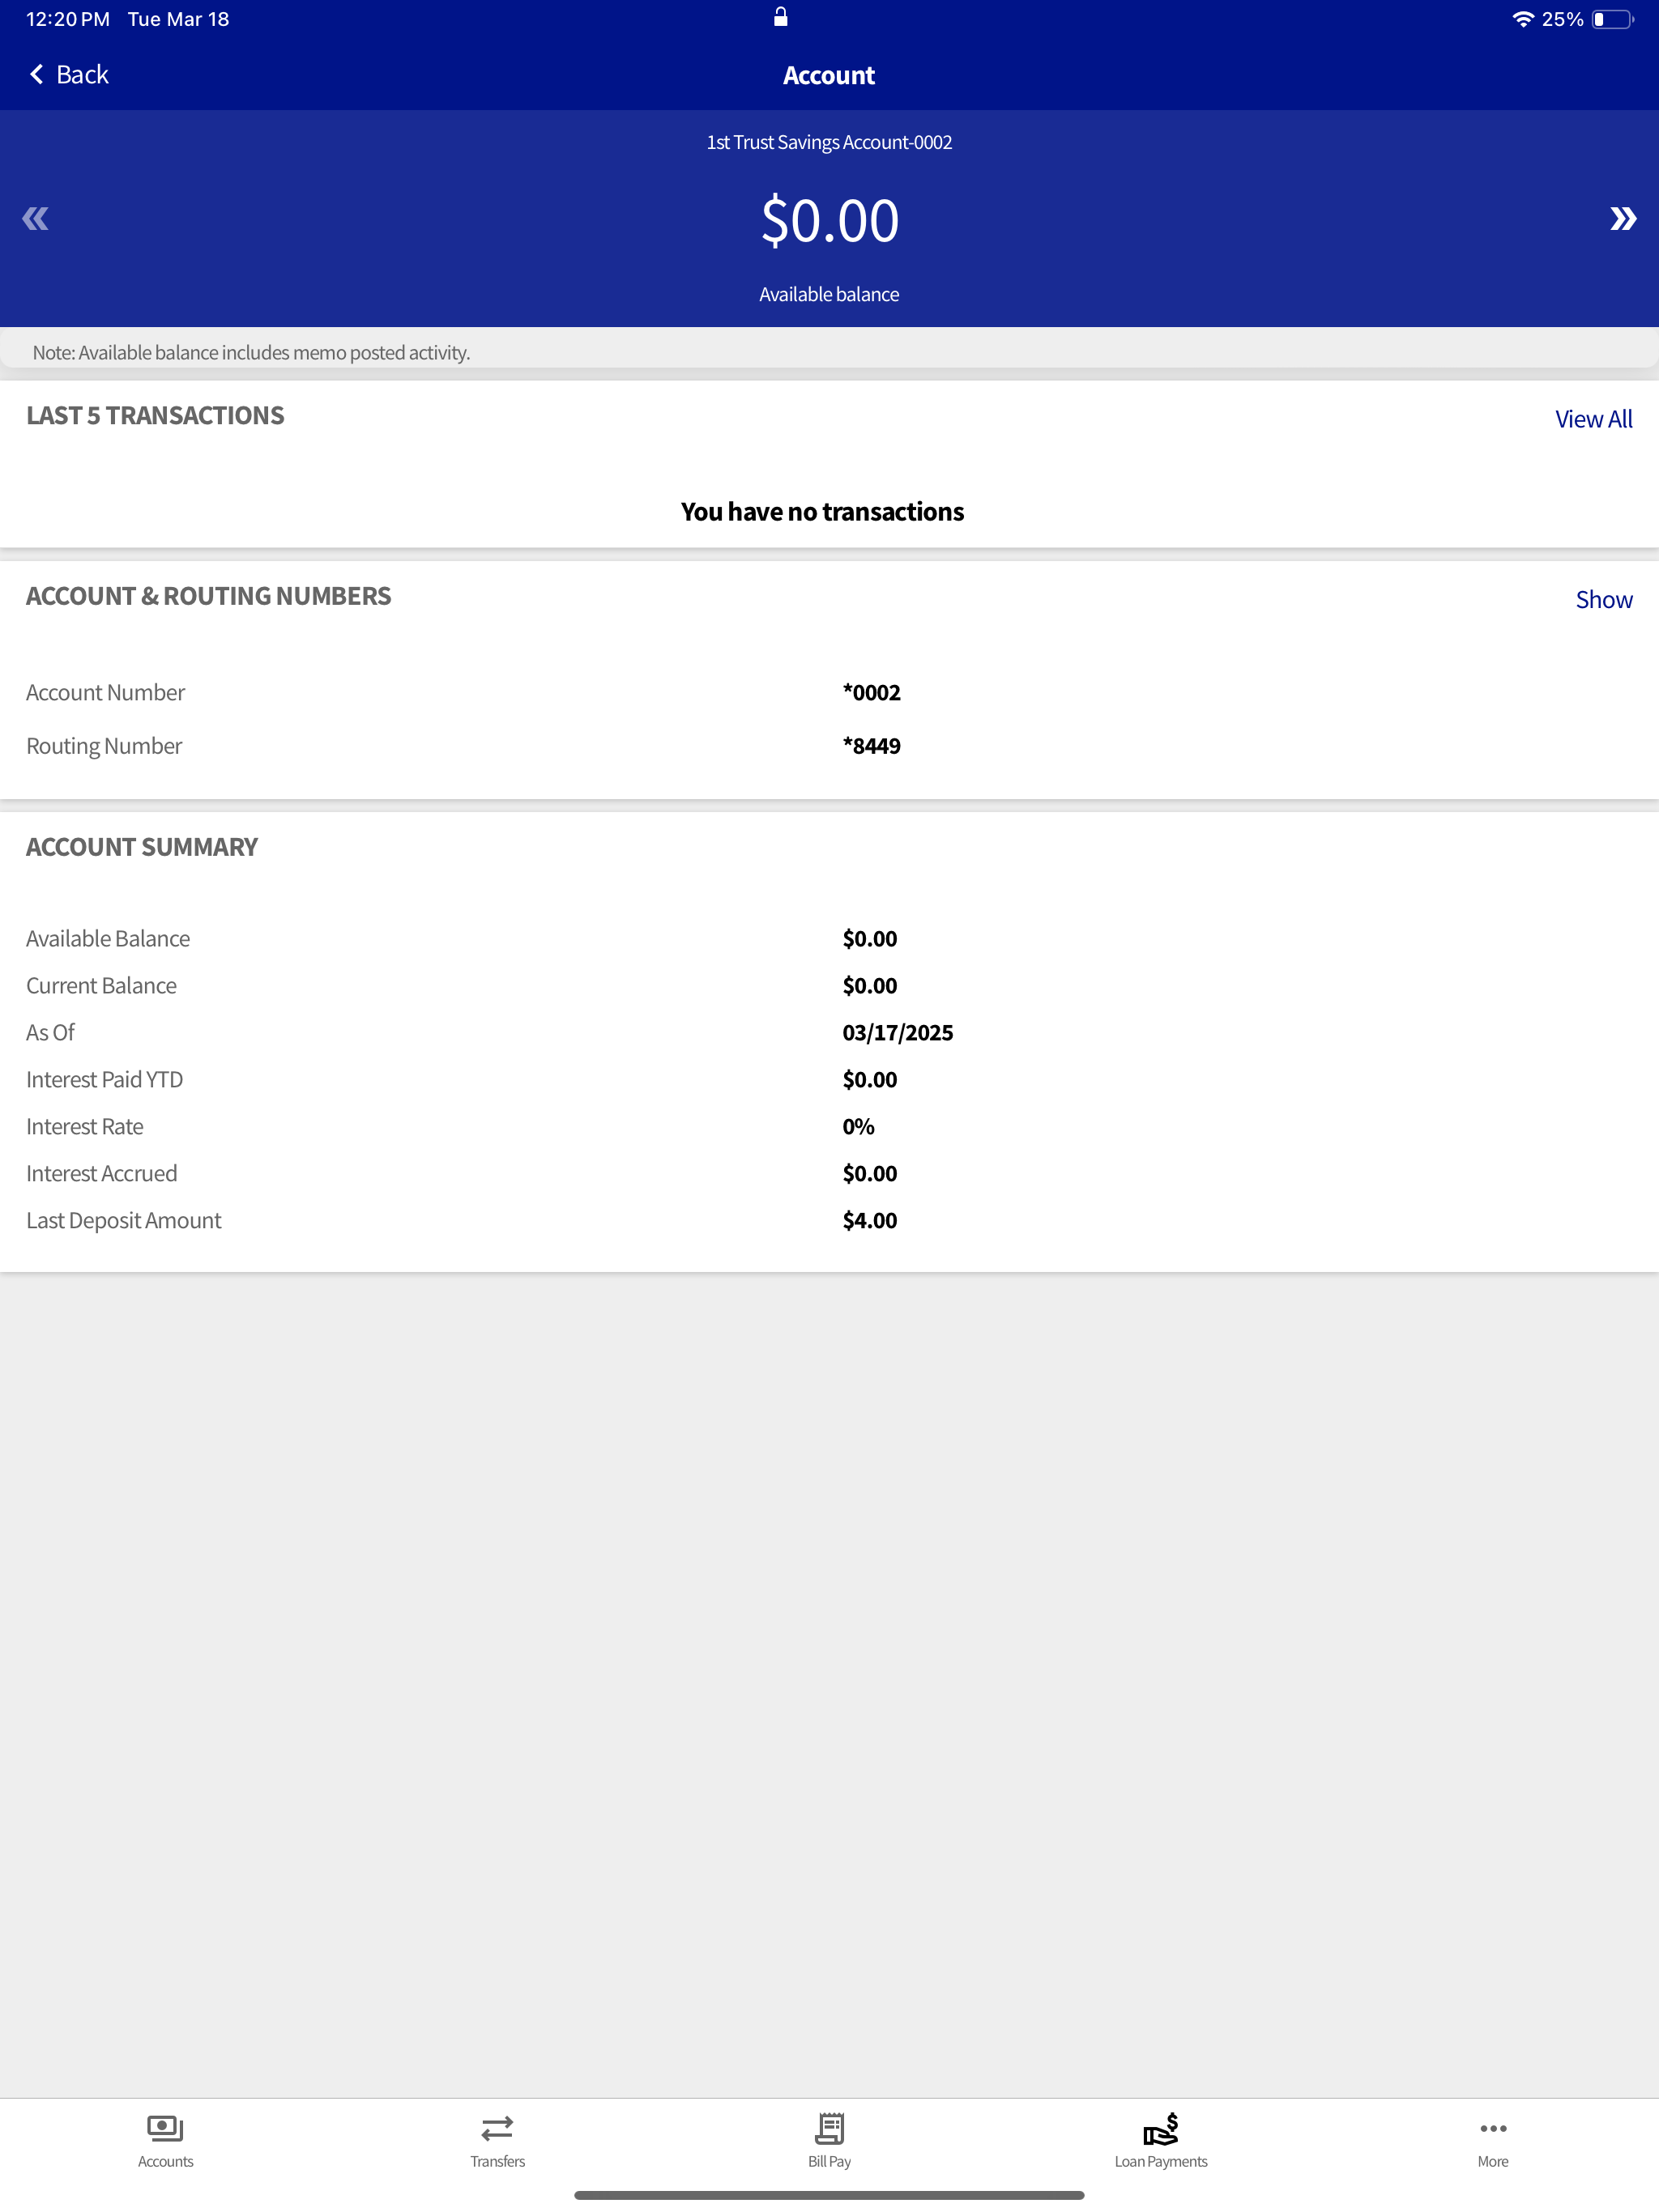
Task: Tap the Interest Accrued label
Action: (101, 1173)
